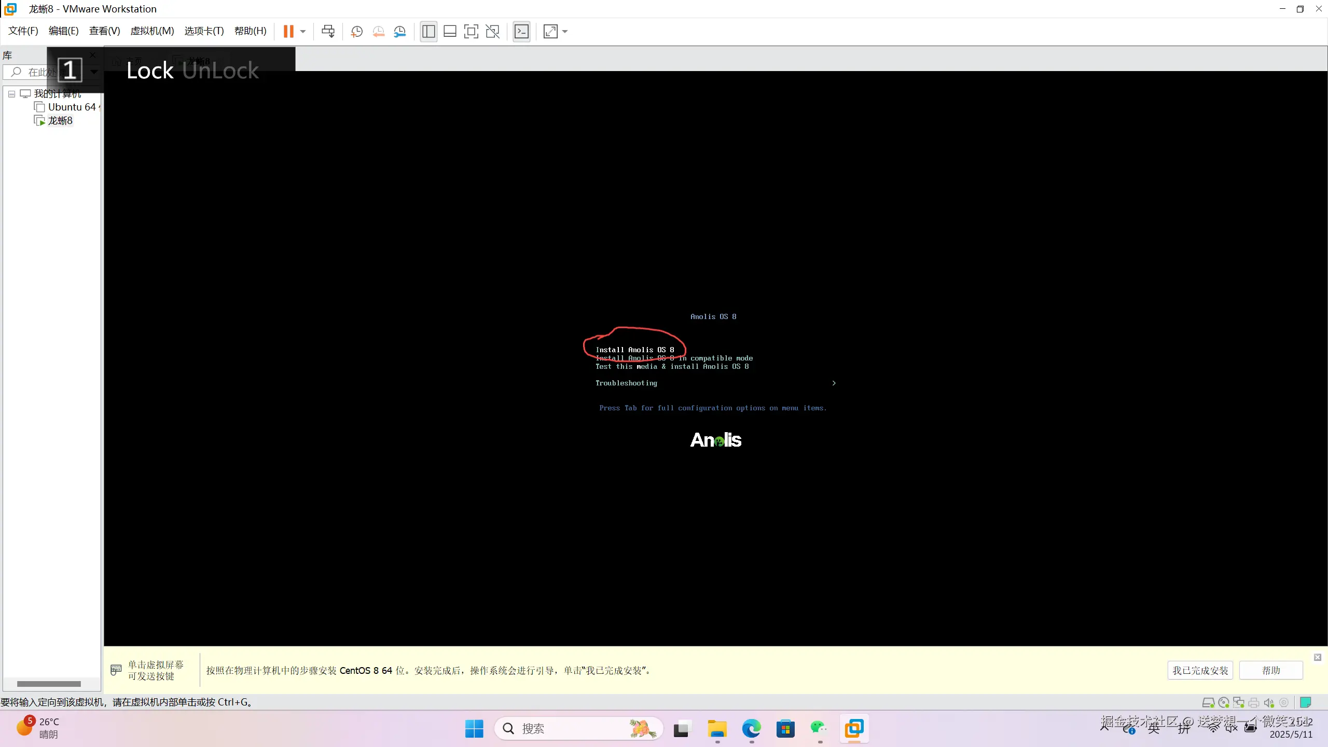The image size is (1328, 747).
Task: Click the Send Ctrl+Alt+Del toolbar icon
Action: coord(328,31)
